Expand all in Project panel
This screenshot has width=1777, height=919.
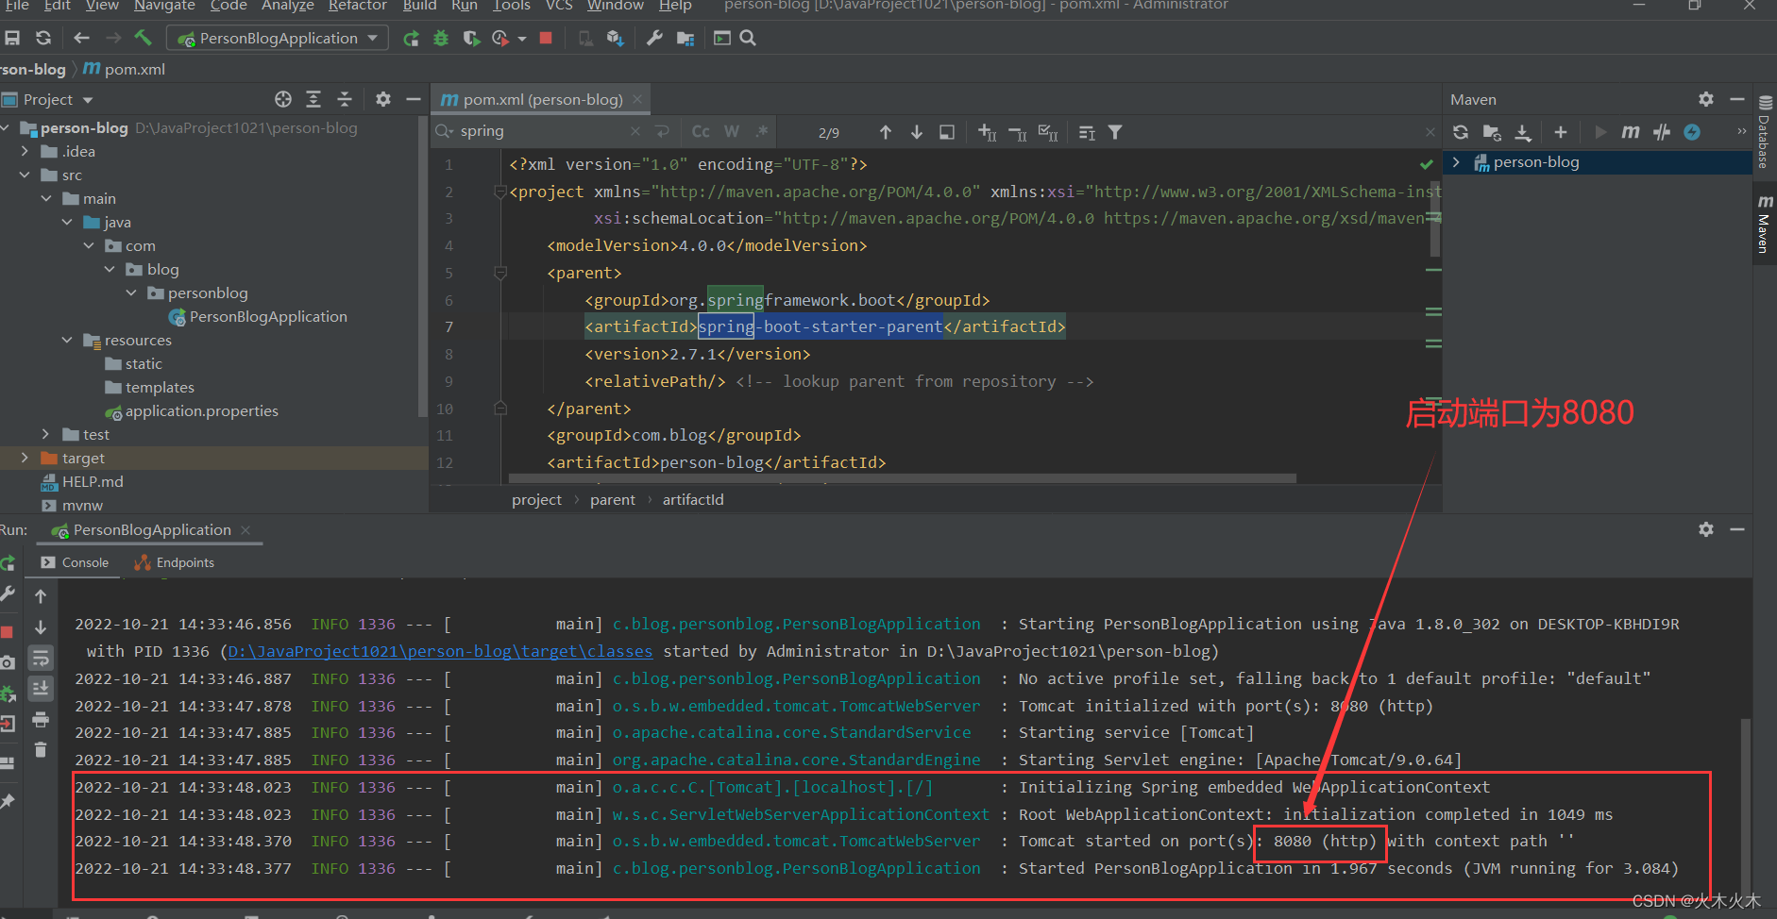[313, 99]
